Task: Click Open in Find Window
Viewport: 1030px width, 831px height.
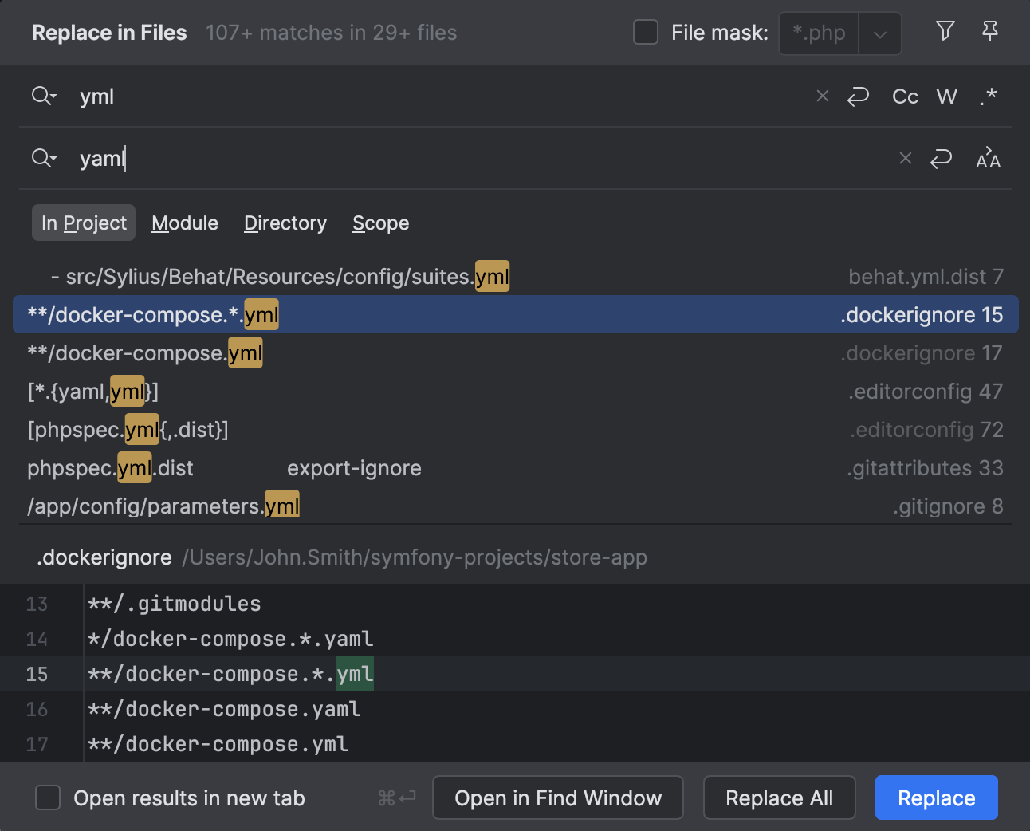Action: (557, 798)
